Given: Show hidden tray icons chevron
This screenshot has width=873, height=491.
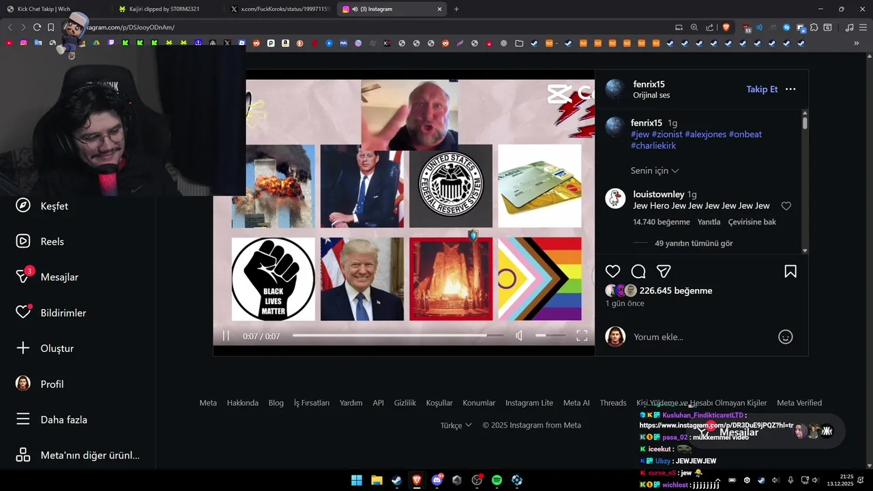Looking at the screenshot, I should 719,480.
